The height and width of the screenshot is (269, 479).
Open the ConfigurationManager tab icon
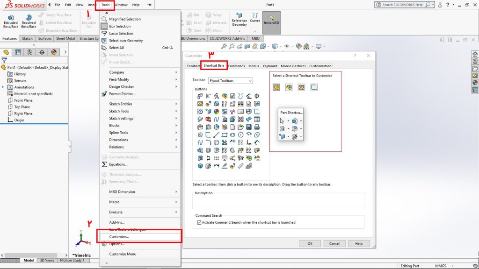(30, 52)
